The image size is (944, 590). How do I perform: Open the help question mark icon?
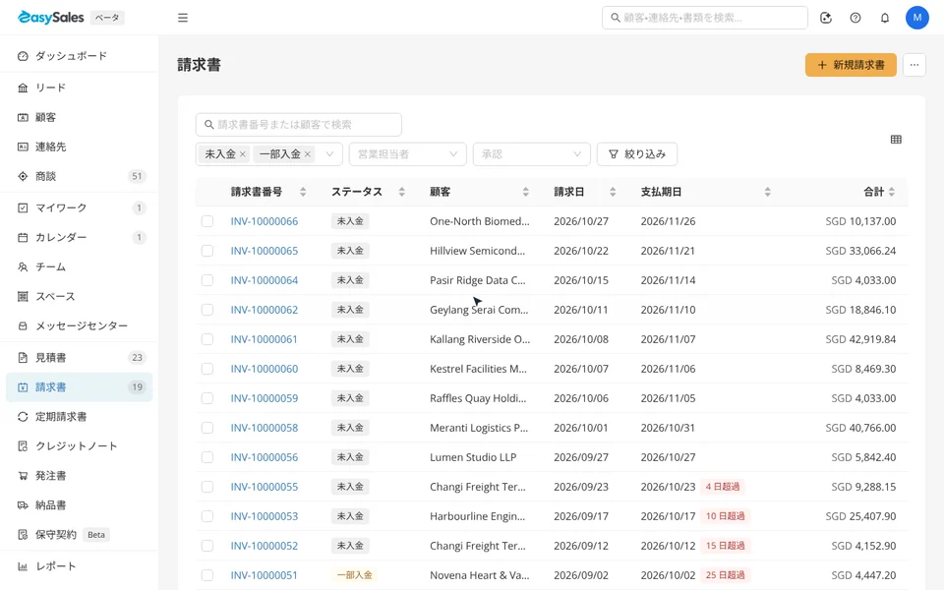click(855, 18)
